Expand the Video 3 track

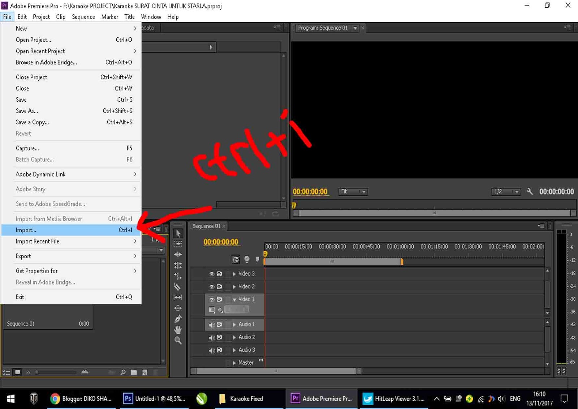(234, 274)
